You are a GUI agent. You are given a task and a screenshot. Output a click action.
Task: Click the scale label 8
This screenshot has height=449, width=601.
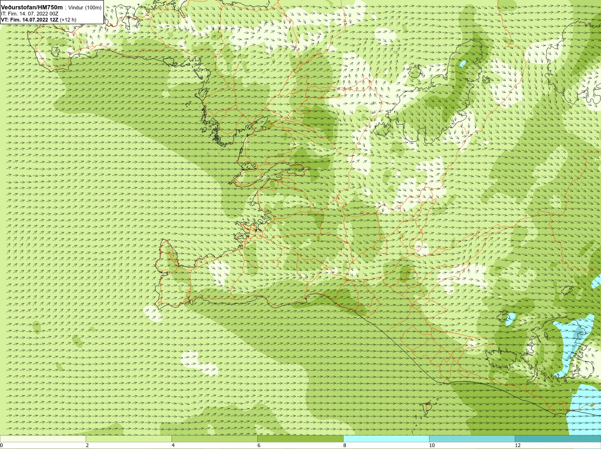tap(345, 445)
